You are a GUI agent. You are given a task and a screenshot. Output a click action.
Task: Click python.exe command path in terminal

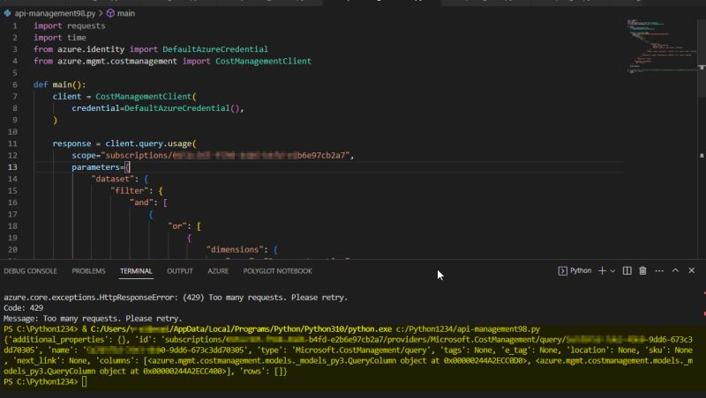[x=241, y=329]
